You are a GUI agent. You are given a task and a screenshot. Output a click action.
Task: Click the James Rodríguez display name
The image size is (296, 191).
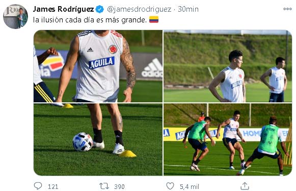tap(63, 9)
